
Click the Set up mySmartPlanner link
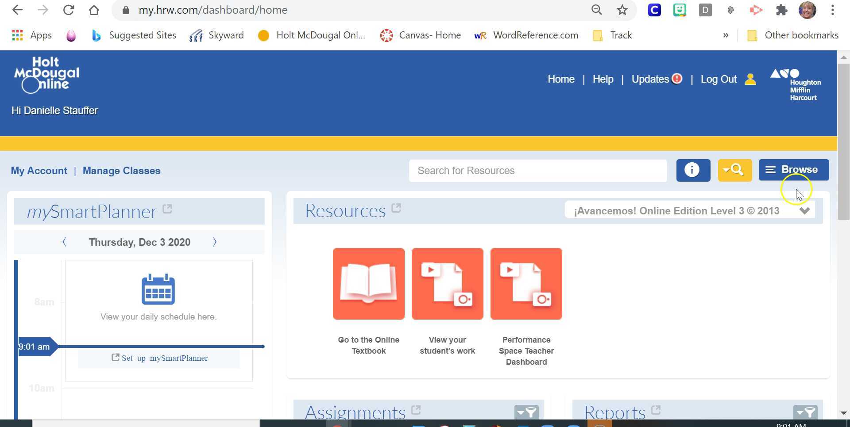[x=159, y=358]
